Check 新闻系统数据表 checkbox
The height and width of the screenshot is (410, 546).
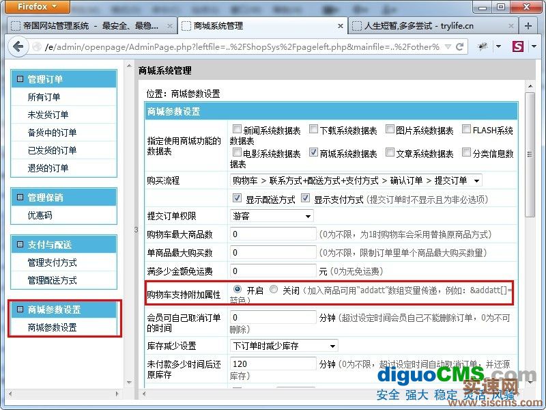pos(237,129)
